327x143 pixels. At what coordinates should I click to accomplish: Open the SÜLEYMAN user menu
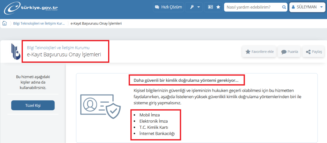[307, 7]
